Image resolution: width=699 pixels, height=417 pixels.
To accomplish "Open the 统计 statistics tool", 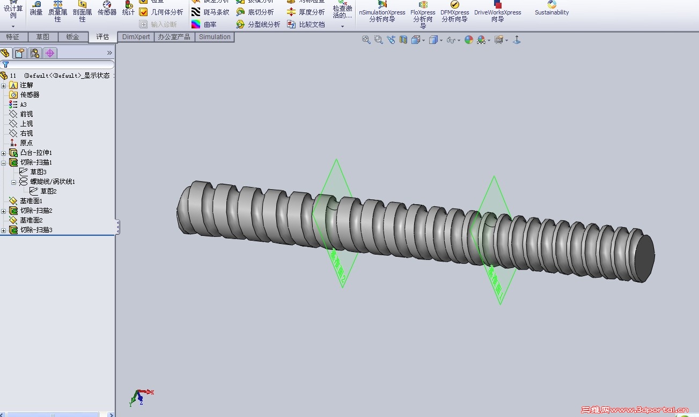I will pyautogui.click(x=129, y=9).
